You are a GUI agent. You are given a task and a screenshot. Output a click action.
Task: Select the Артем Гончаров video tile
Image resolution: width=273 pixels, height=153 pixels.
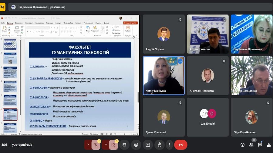point(208,34)
